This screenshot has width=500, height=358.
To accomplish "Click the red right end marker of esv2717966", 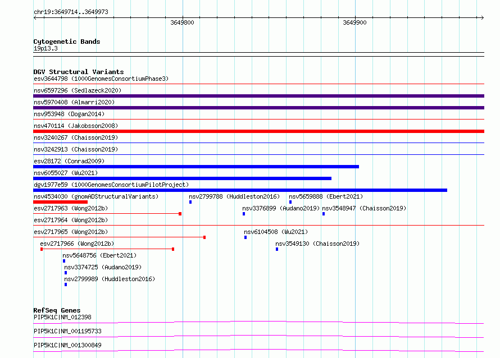I will [x=173, y=249].
